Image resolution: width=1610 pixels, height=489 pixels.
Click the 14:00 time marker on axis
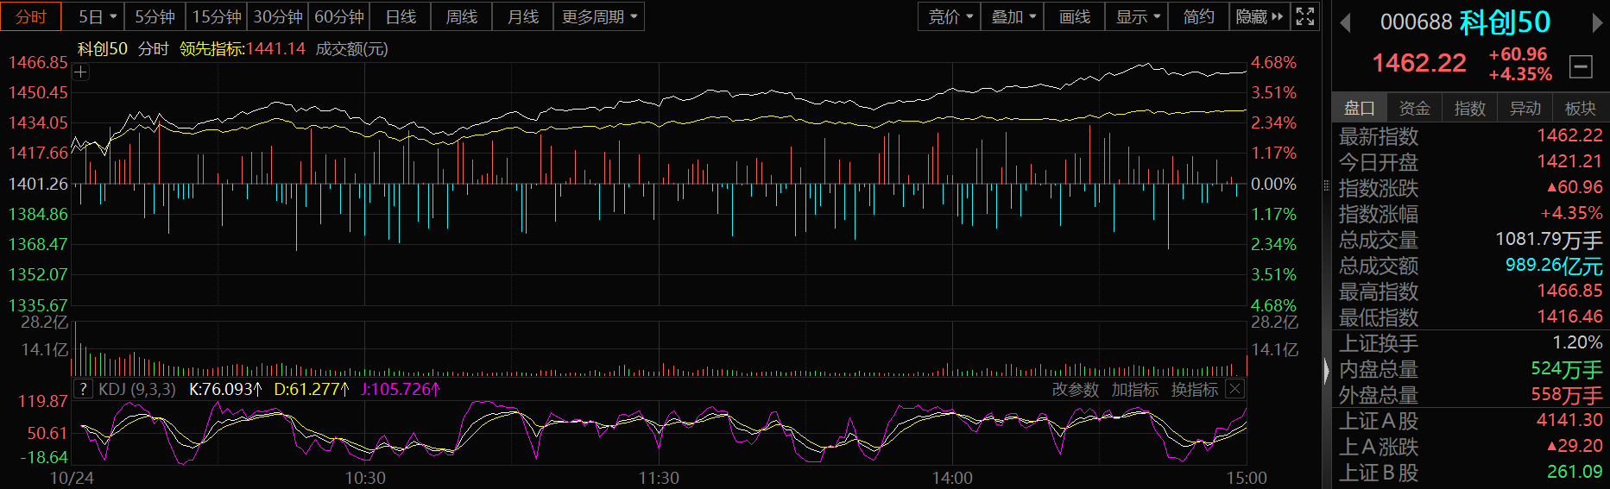(952, 478)
